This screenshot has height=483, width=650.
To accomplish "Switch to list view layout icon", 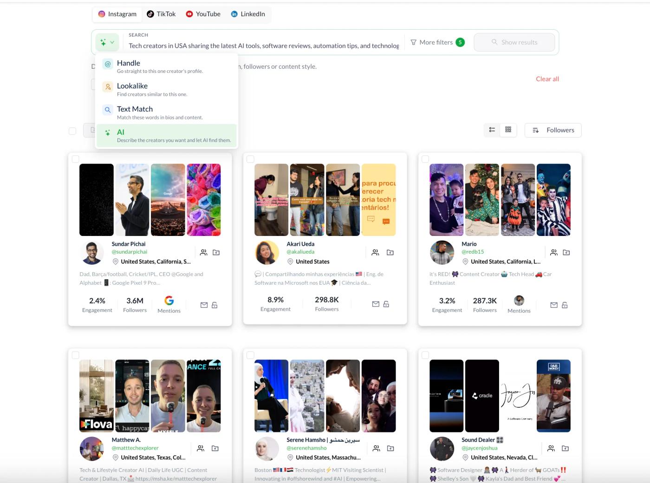I will click(x=492, y=130).
